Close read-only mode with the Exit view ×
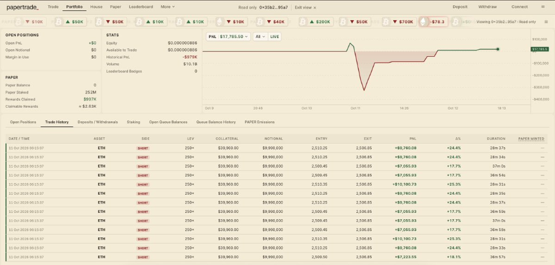The width and height of the screenshot is (555, 265). point(315,8)
